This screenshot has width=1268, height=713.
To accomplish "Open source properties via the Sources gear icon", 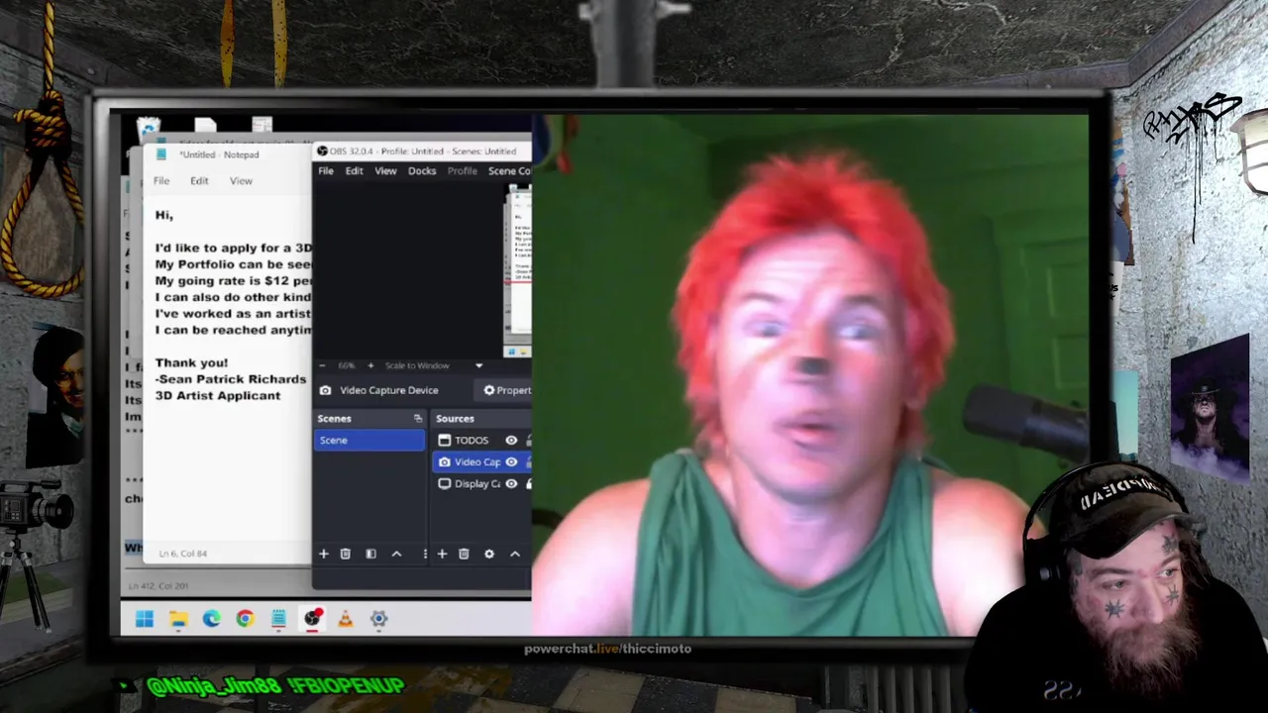I will click(x=489, y=554).
